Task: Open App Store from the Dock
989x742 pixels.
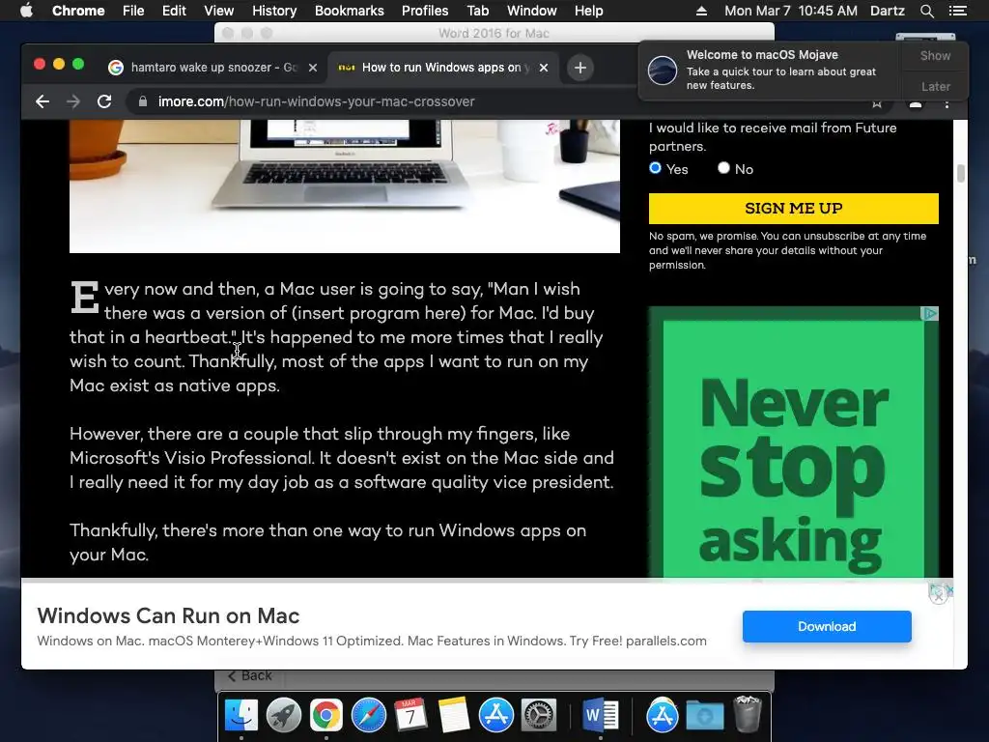Action: click(x=495, y=716)
